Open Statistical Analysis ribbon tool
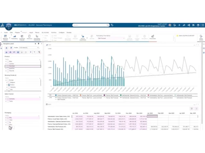Screen dimensions: 205x153 pos(5,38)
